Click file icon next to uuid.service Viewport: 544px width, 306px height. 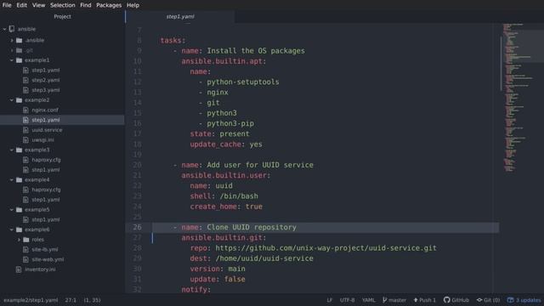click(25, 130)
